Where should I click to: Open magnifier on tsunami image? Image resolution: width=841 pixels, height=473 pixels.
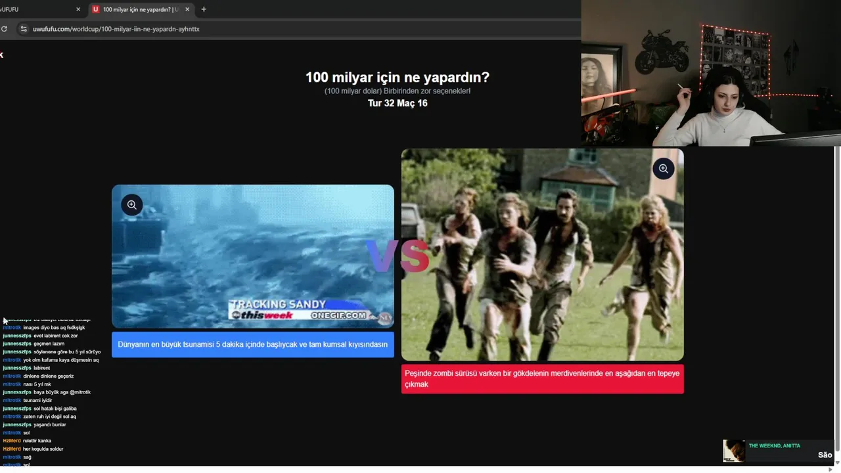pyautogui.click(x=131, y=205)
